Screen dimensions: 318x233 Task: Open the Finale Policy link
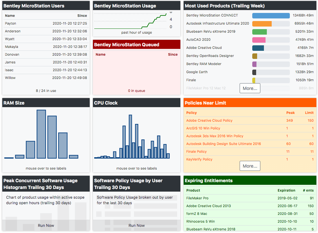(196, 151)
